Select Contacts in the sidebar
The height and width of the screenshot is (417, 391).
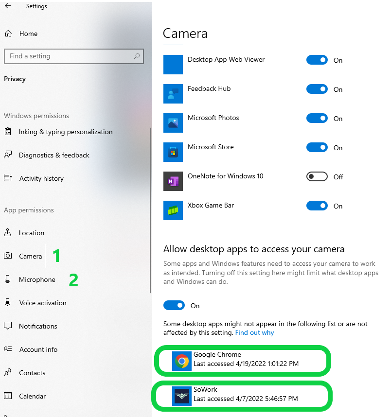(x=32, y=373)
